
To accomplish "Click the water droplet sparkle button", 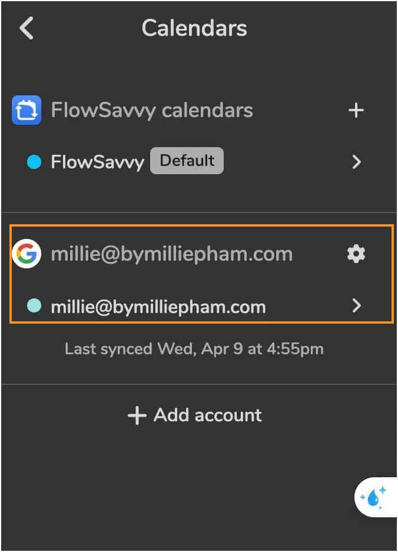I will (x=373, y=497).
